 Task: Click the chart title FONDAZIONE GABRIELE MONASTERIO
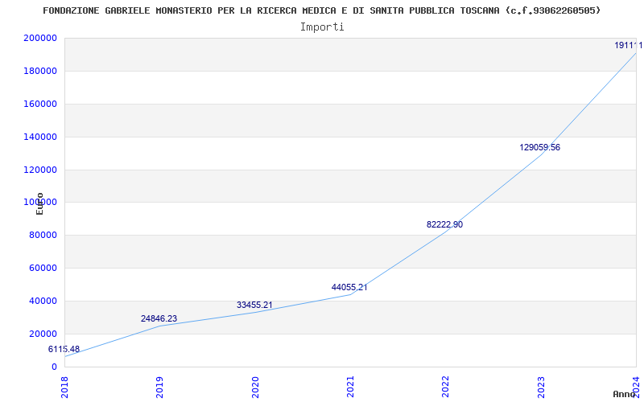pyautogui.click(x=321, y=10)
